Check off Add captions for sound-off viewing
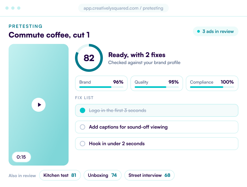Viewport: 247px width, 187px height. [83, 127]
